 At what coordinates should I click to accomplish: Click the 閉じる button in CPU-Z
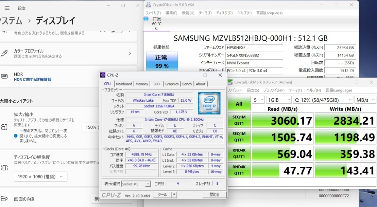(x=214, y=194)
